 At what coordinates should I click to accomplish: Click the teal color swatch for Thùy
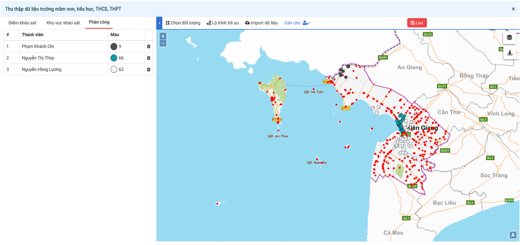point(114,58)
